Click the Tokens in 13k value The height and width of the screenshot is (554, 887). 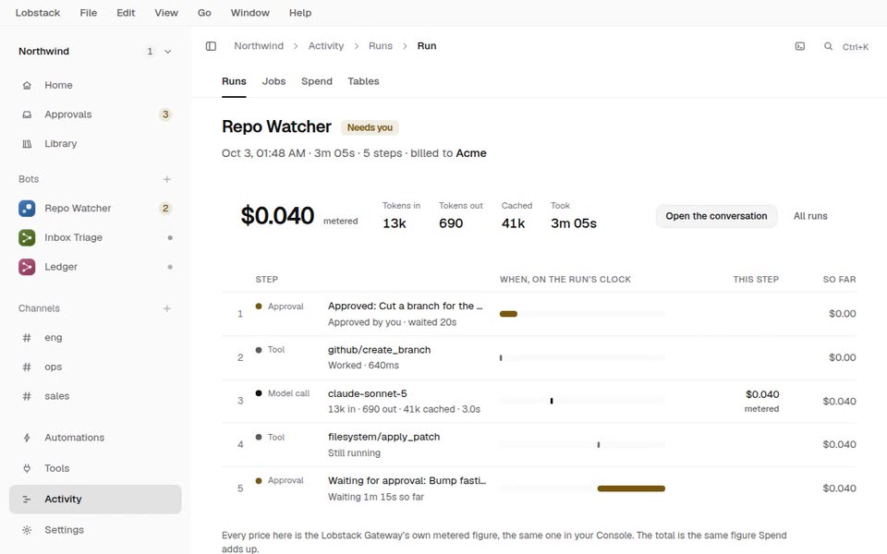tap(395, 223)
